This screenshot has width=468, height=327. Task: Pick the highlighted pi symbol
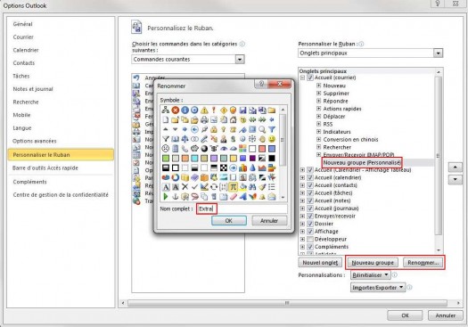(x=233, y=187)
